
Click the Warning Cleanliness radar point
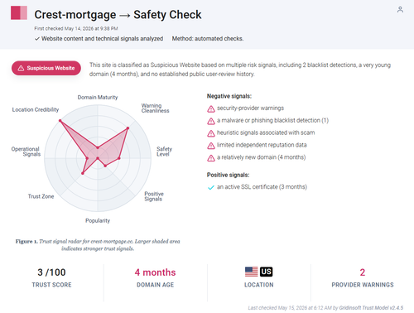tap(128, 128)
